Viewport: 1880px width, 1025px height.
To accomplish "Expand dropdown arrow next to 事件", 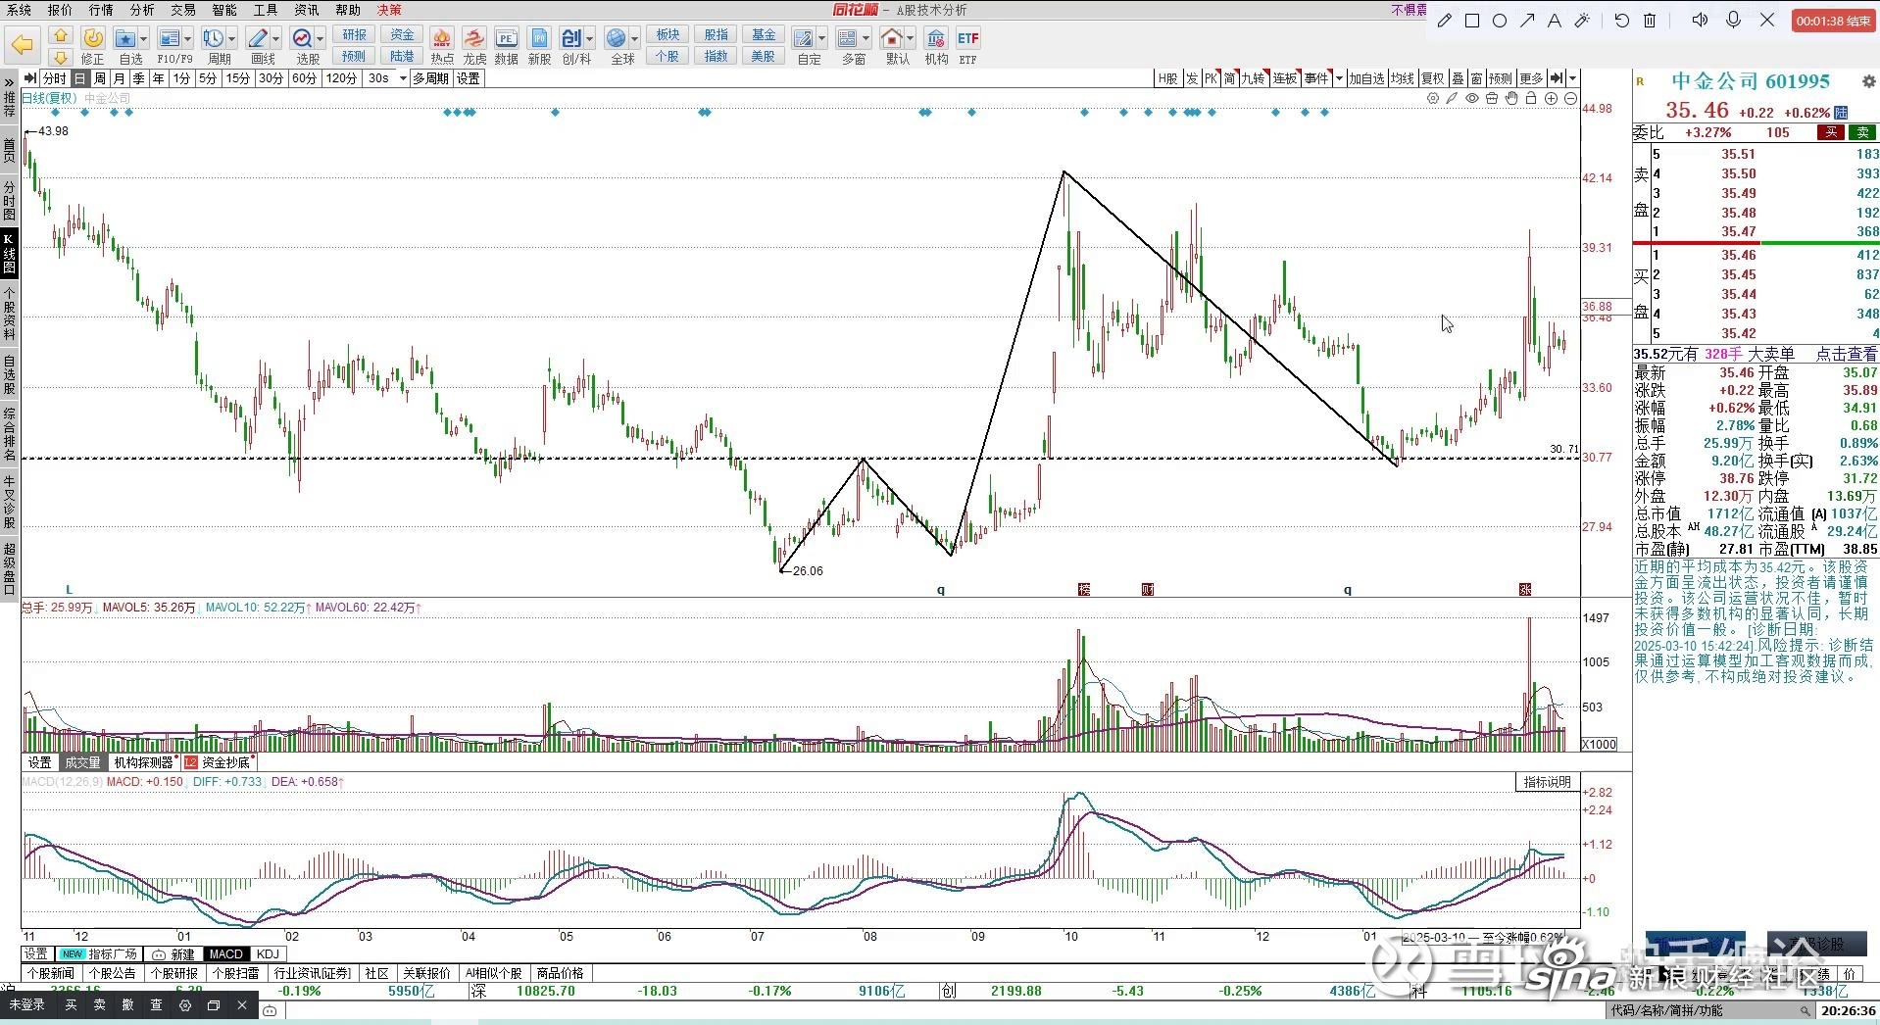I will (x=1339, y=78).
